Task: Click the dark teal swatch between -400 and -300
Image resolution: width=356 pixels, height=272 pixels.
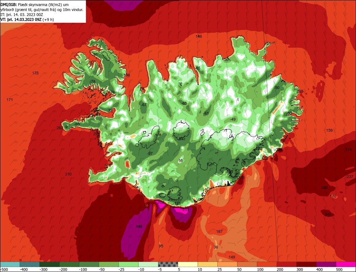Action: pos(30,264)
